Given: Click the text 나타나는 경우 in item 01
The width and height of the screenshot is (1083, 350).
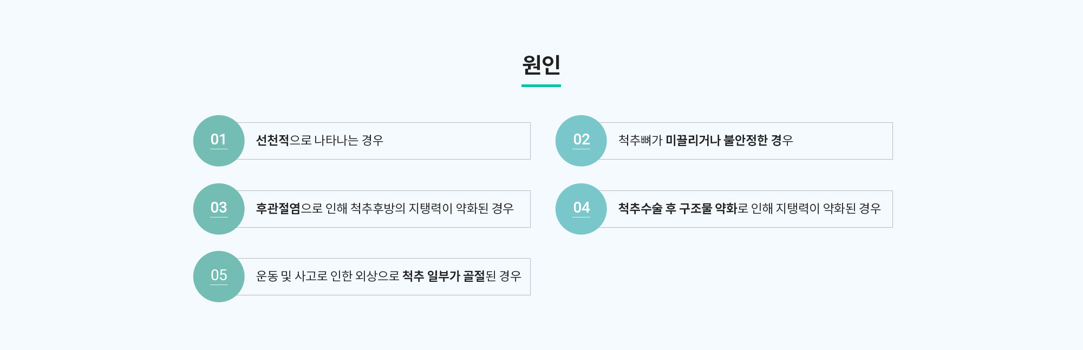Looking at the screenshot, I should [349, 141].
